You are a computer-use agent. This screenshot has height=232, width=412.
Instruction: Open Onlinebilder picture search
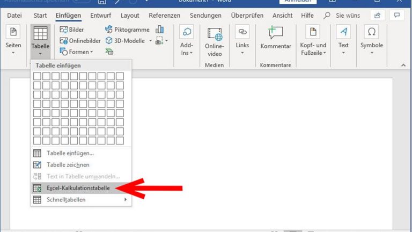[x=79, y=41]
